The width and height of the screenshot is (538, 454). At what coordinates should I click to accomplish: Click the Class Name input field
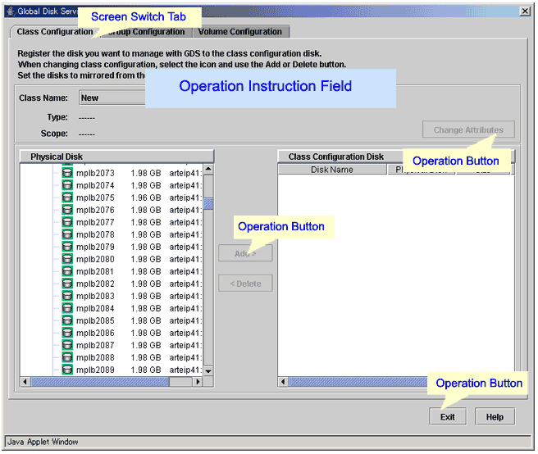[x=112, y=98]
